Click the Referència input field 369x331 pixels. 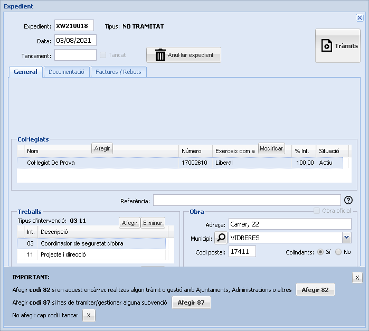point(247,200)
